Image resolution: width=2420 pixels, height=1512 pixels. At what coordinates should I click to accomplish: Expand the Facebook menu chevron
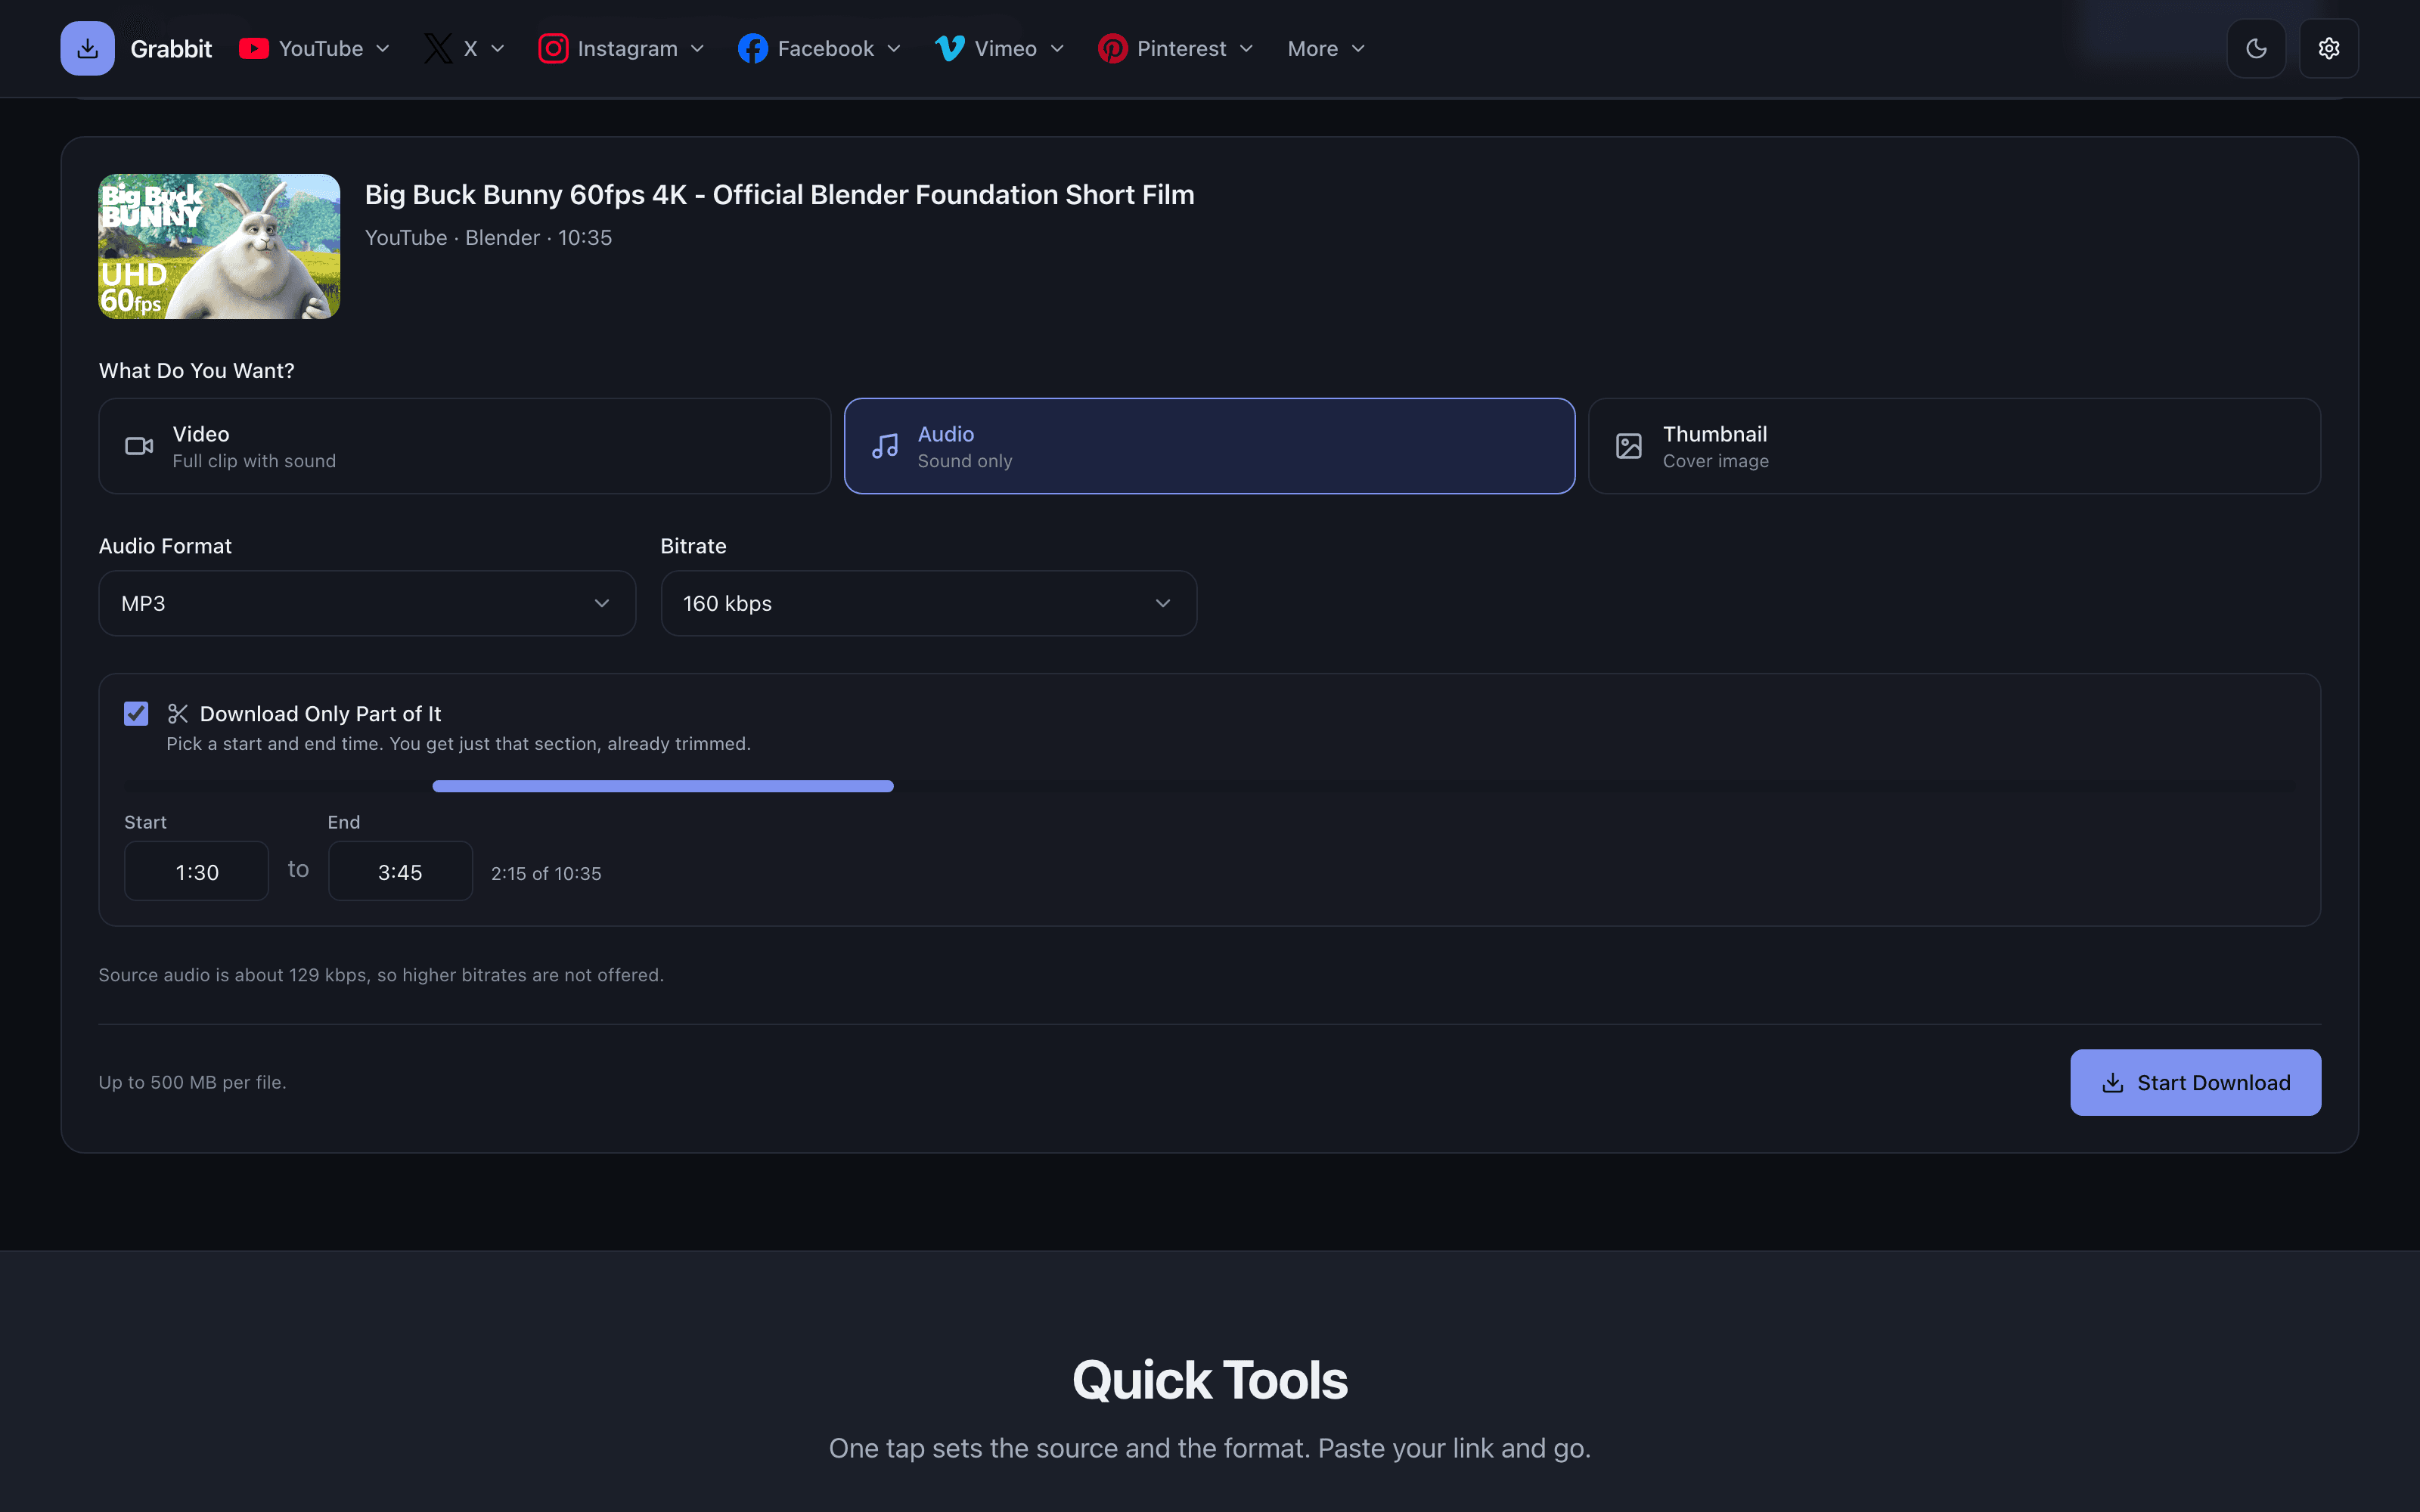(894, 48)
